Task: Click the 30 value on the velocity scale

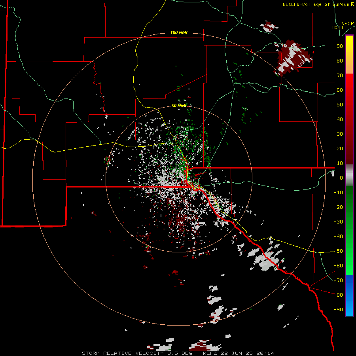Action: (x=340, y=134)
